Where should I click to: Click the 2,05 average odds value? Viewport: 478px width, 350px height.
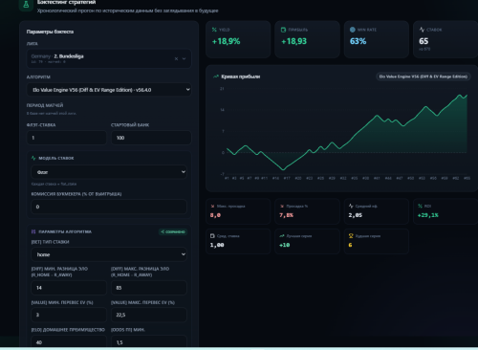pyautogui.click(x=356, y=215)
